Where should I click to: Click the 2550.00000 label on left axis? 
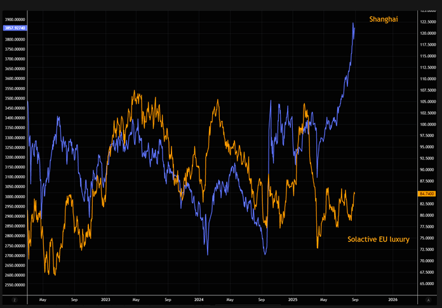tap(14, 285)
